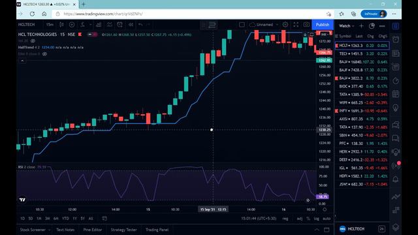Open the watchlist panel icon in the right sidebar

pos(396,26)
